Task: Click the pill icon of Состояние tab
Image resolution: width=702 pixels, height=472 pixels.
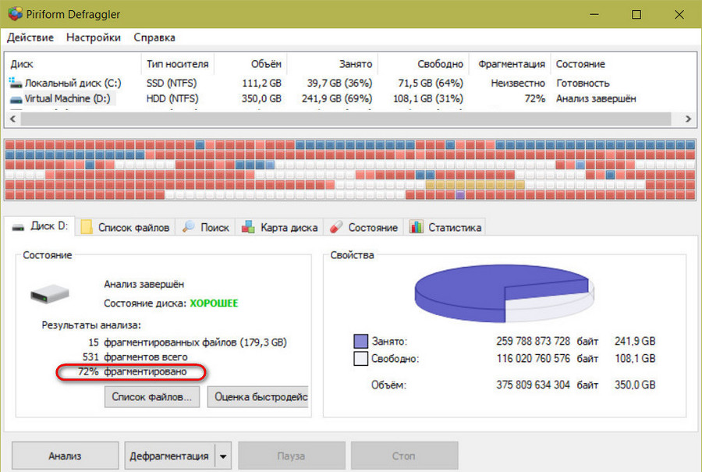Action: [336, 227]
